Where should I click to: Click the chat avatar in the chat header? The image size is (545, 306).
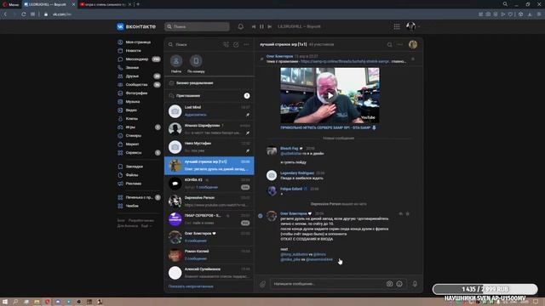click(413, 44)
